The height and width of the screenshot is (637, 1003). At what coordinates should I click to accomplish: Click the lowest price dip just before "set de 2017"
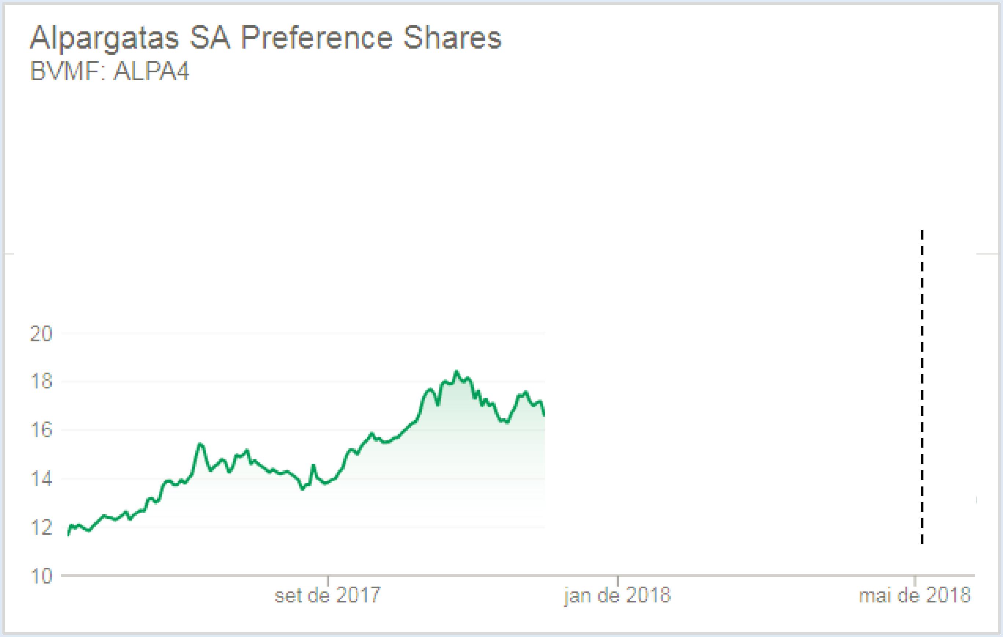coord(303,489)
